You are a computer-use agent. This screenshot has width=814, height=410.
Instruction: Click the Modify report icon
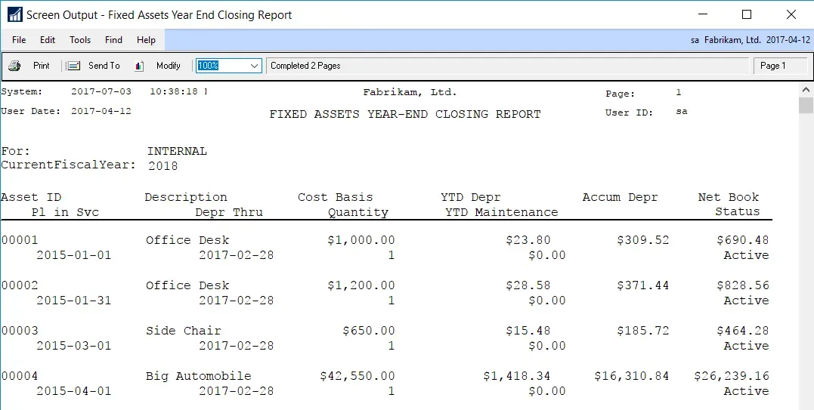(139, 66)
